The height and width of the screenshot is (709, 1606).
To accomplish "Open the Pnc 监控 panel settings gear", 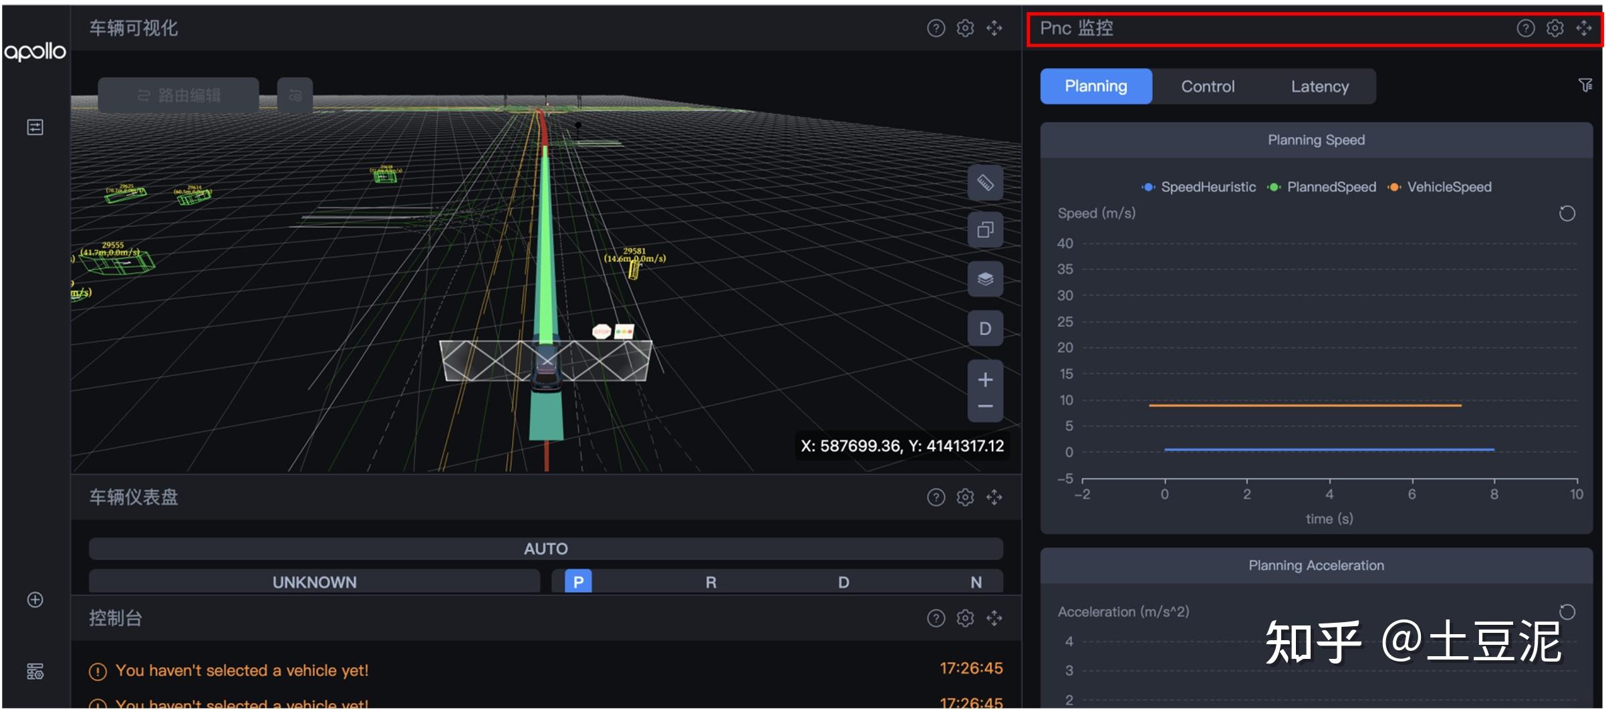I will tap(1555, 28).
